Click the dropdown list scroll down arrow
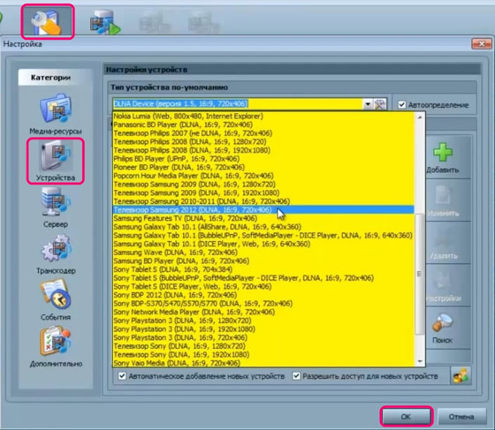This screenshot has height=430, width=495. tap(420, 361)
